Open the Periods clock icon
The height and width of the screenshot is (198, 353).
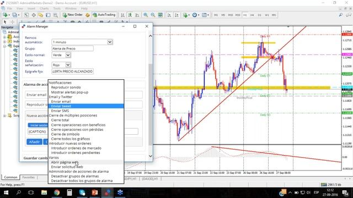point(195,15)
